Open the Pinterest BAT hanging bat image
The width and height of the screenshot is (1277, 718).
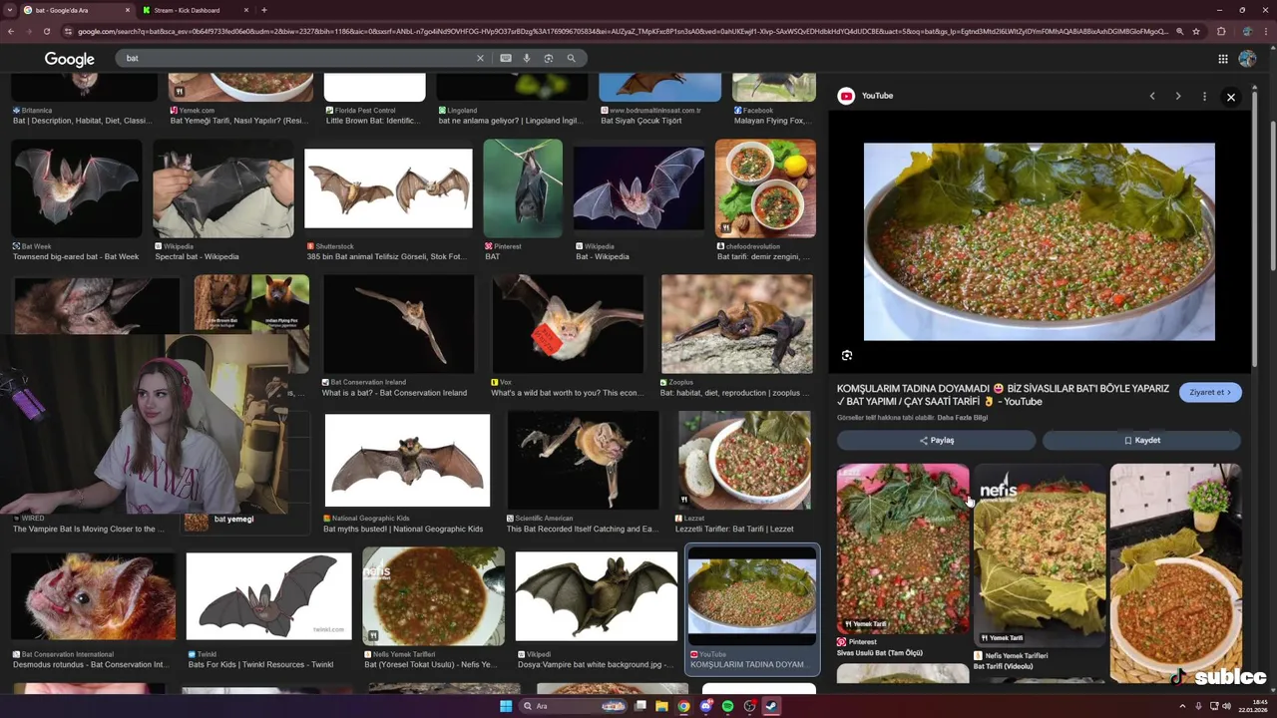pos(523,188)
